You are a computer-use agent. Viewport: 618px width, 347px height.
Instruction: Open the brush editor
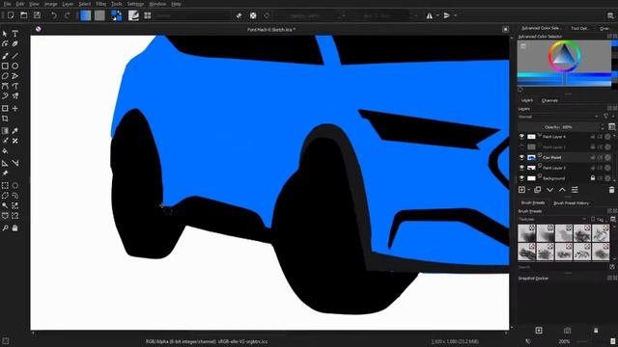tap(134, 15)
